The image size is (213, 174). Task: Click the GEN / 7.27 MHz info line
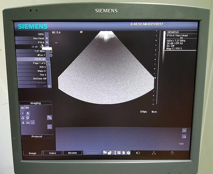coord(176,41)
